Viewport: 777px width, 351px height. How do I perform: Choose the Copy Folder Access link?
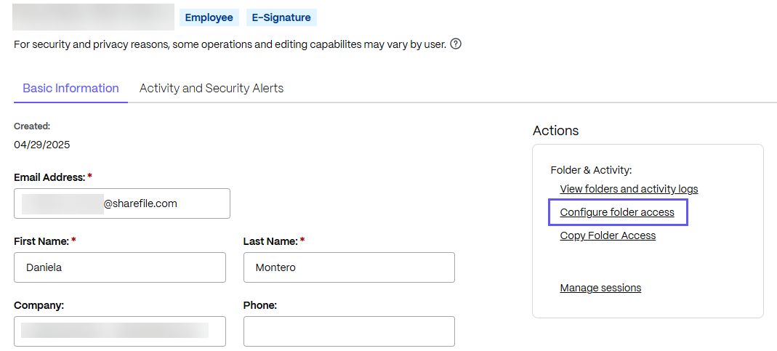(608, 235)
